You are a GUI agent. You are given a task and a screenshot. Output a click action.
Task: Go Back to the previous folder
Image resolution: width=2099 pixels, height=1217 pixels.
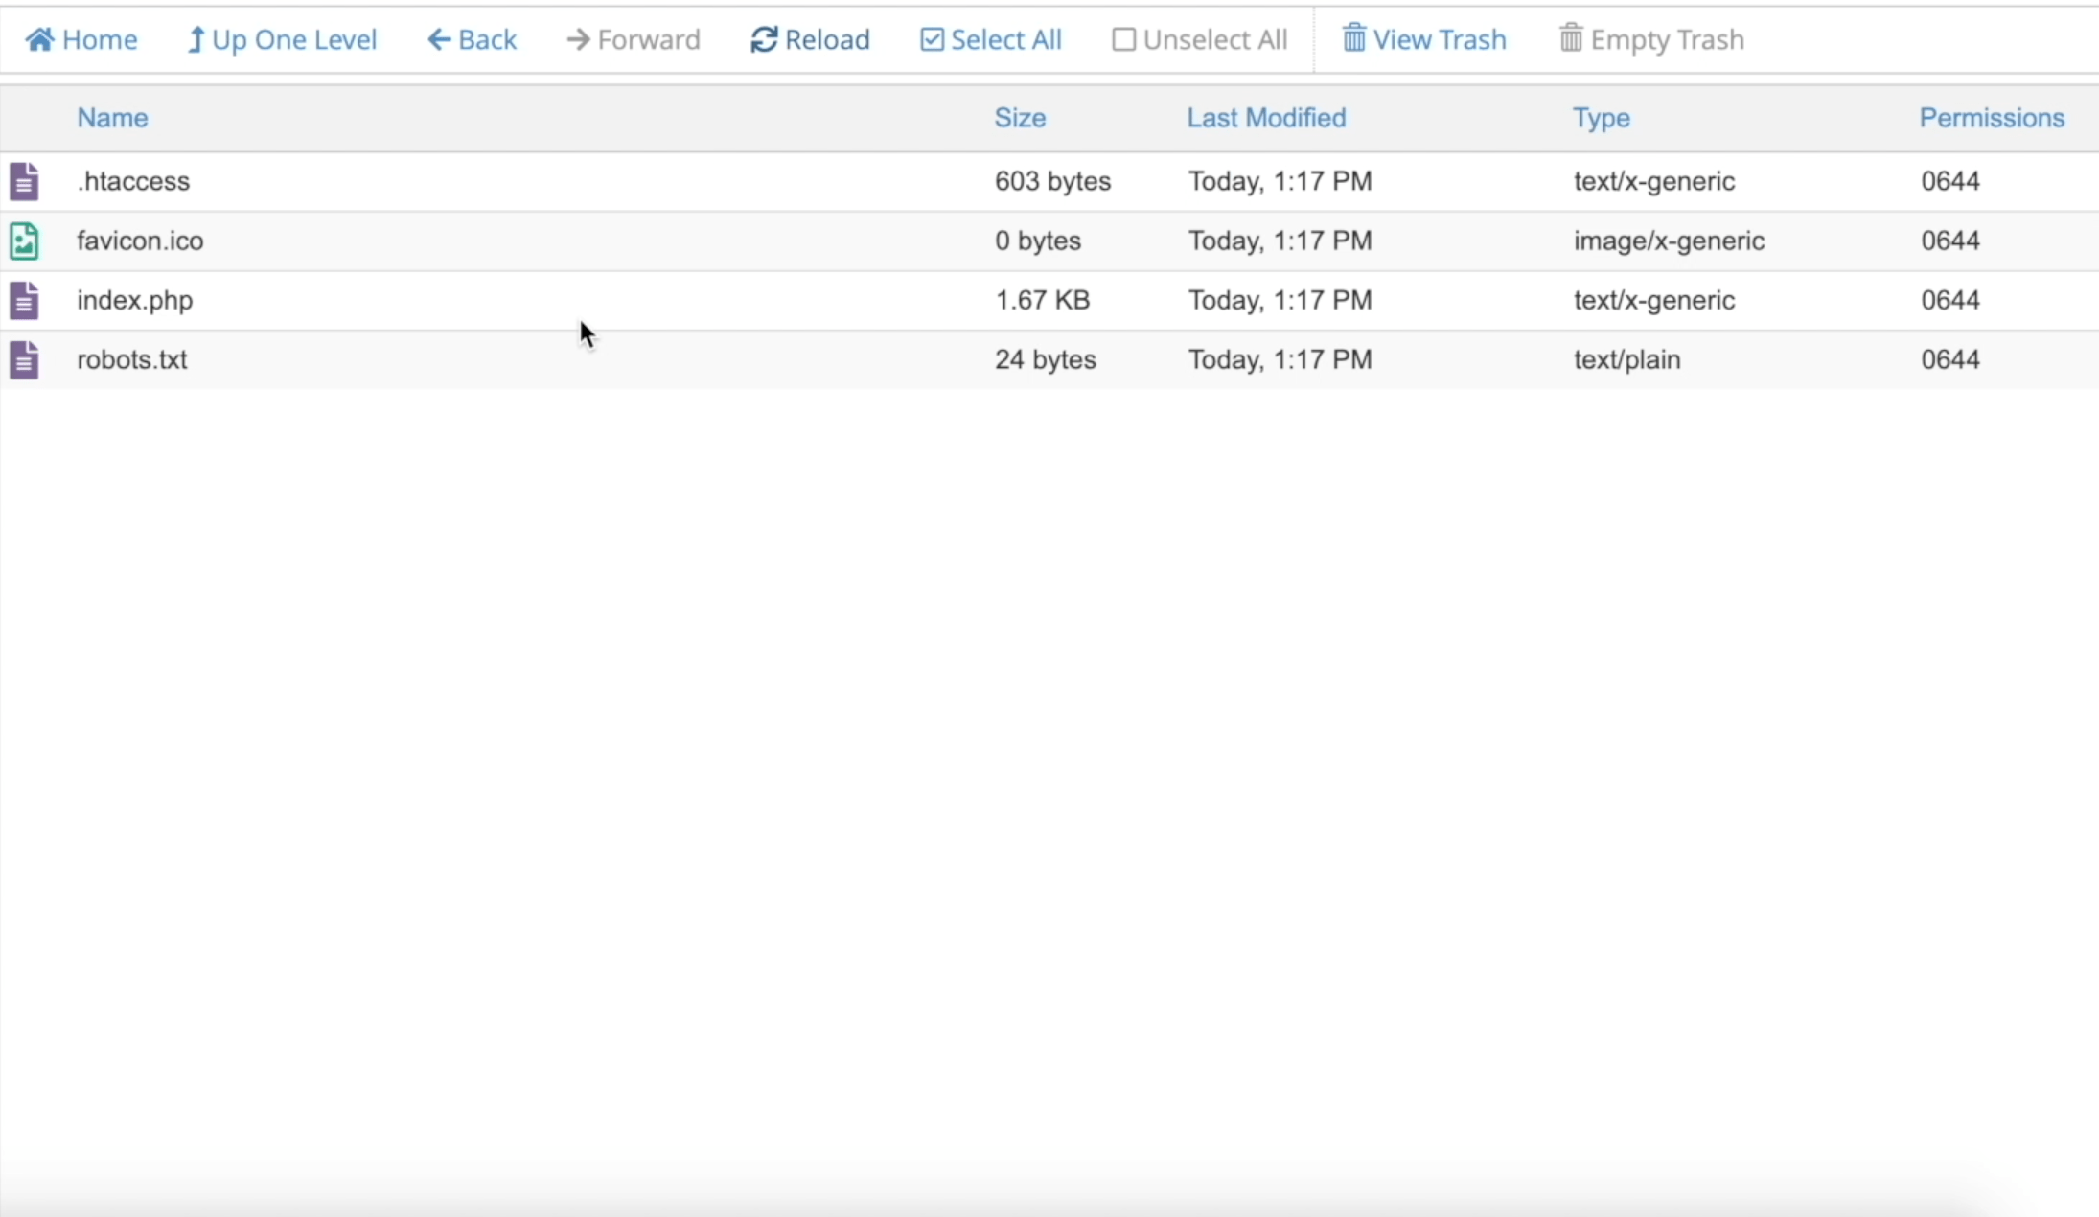coord(472,39)
